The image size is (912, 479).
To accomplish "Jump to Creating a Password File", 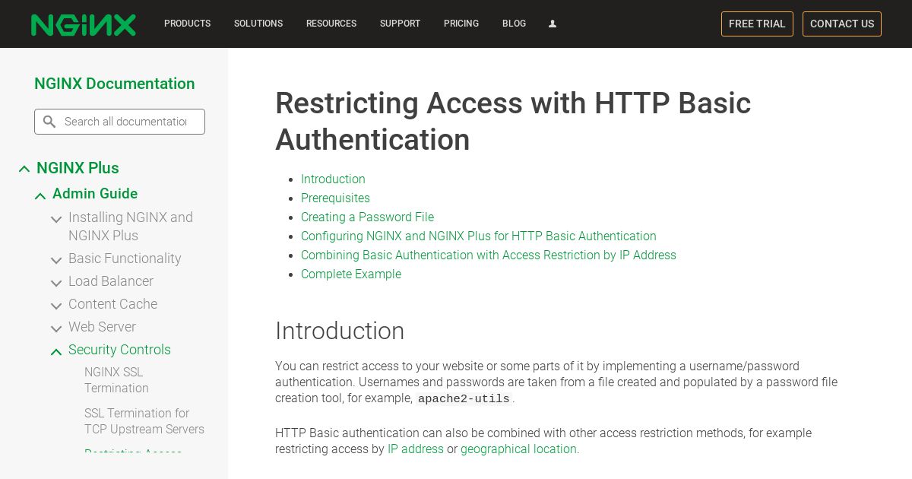I will click(x=367, y=217).
